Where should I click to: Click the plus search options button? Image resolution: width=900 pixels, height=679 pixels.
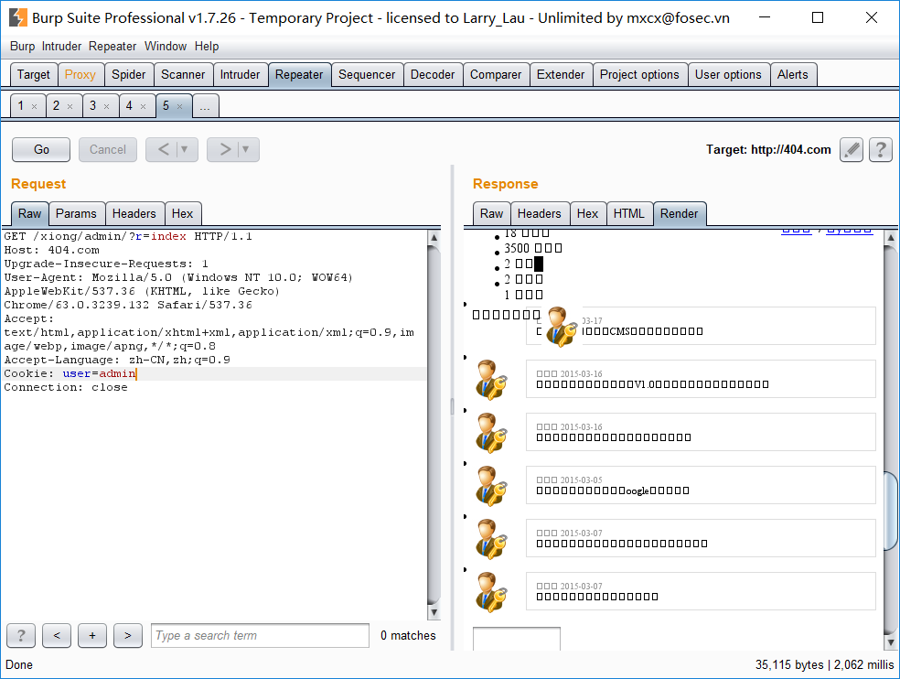[92, 635]
